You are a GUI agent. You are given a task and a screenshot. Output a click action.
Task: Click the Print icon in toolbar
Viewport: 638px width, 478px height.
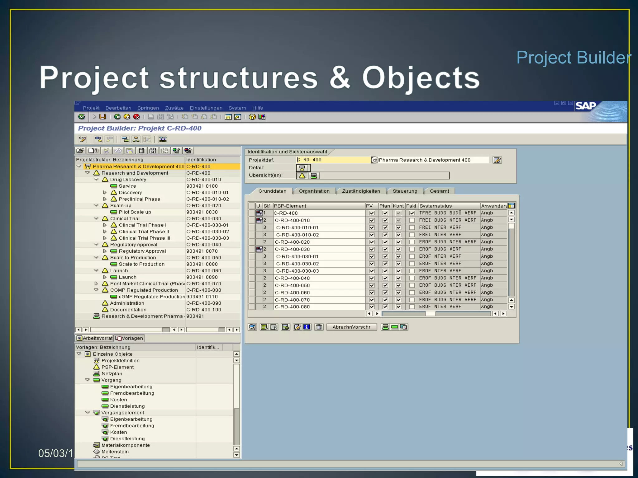pos(151,117)
